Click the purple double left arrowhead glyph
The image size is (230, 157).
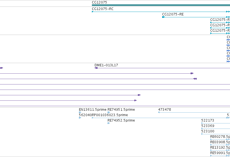pos(195,79)
